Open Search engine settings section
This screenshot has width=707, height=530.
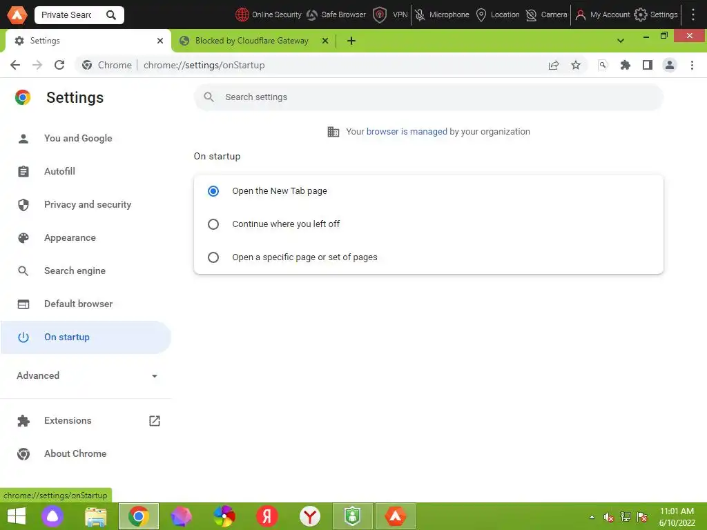coord(86,271)
